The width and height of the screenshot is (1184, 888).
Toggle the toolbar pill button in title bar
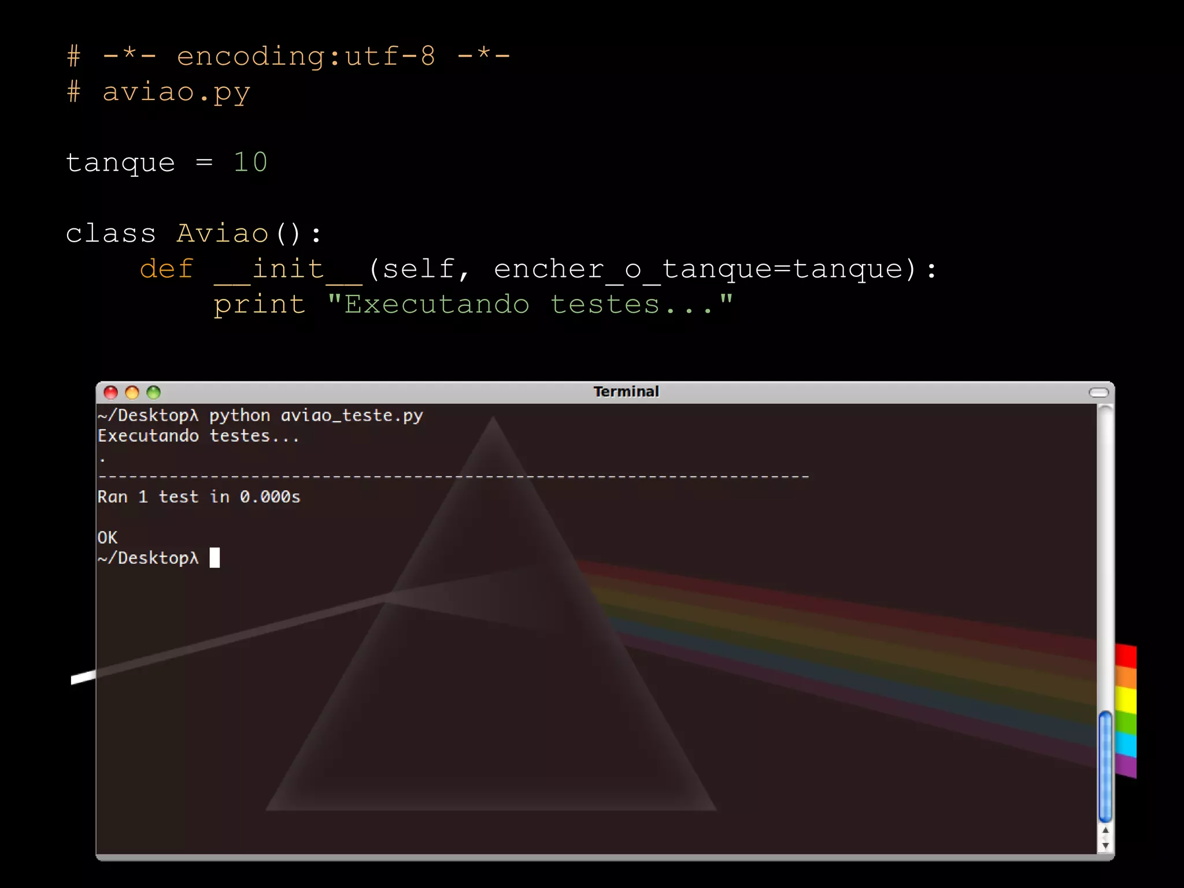tap(1098, 393)
